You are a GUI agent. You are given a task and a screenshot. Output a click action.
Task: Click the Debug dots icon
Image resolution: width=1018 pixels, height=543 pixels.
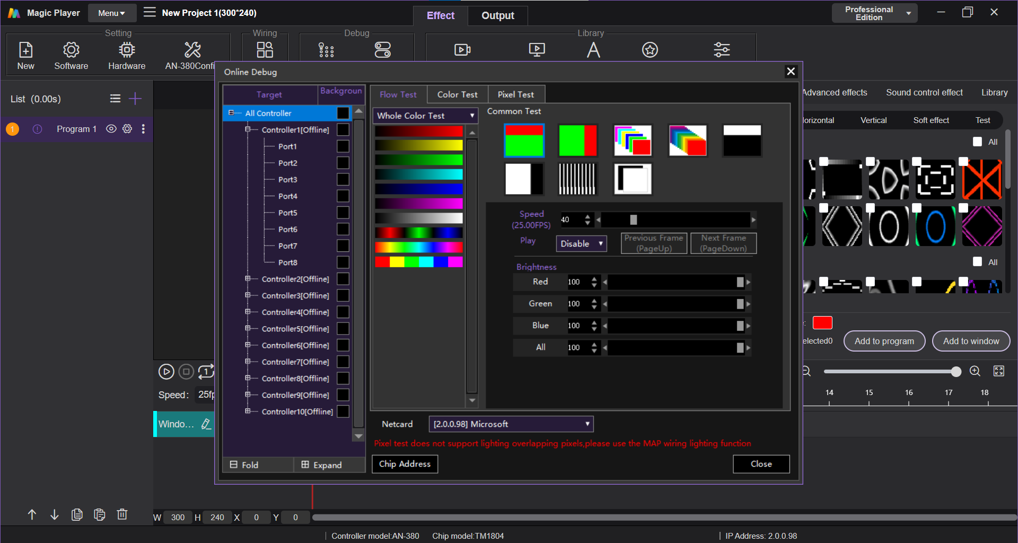pos(326,50)
